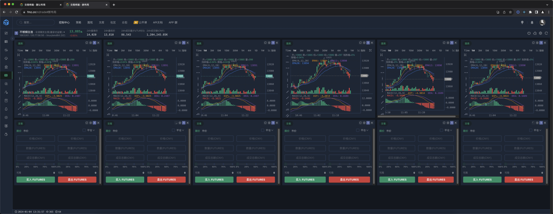
Task: Check 平仓 box in third trade panel
Action: pyautogui.click(x=263, y=130)
